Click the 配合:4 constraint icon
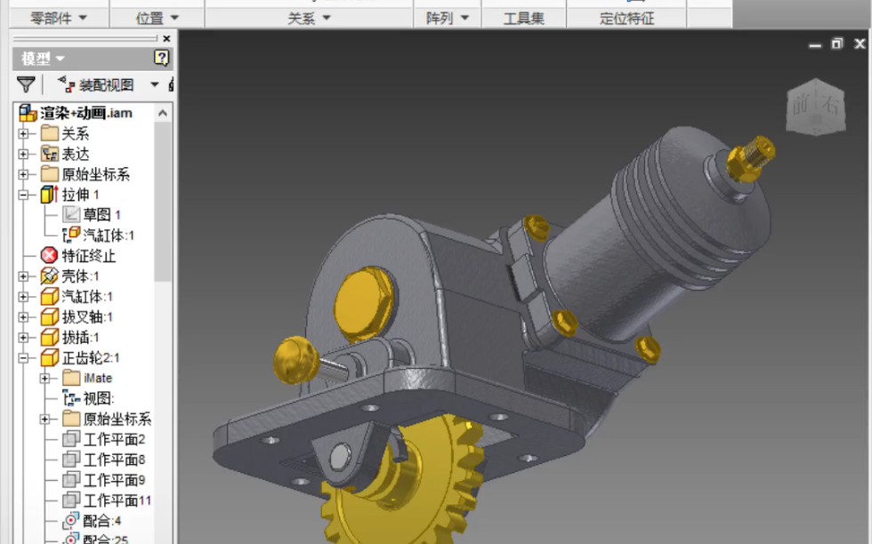The height and width of the screenshot is (544, 872). (71, 521)
